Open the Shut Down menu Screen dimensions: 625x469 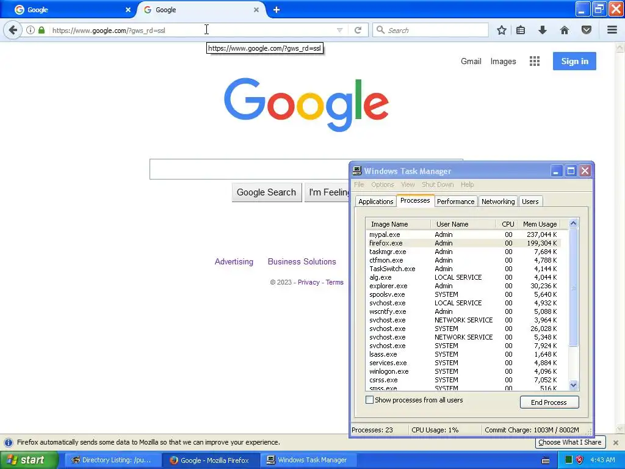click(438, 184)
